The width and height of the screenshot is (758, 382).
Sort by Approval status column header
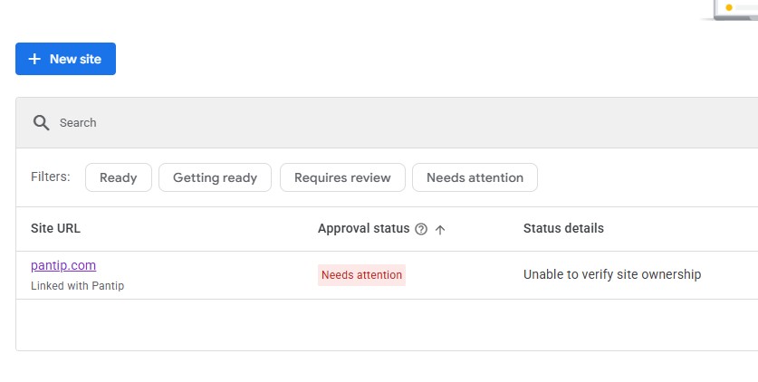coord(363,228)
